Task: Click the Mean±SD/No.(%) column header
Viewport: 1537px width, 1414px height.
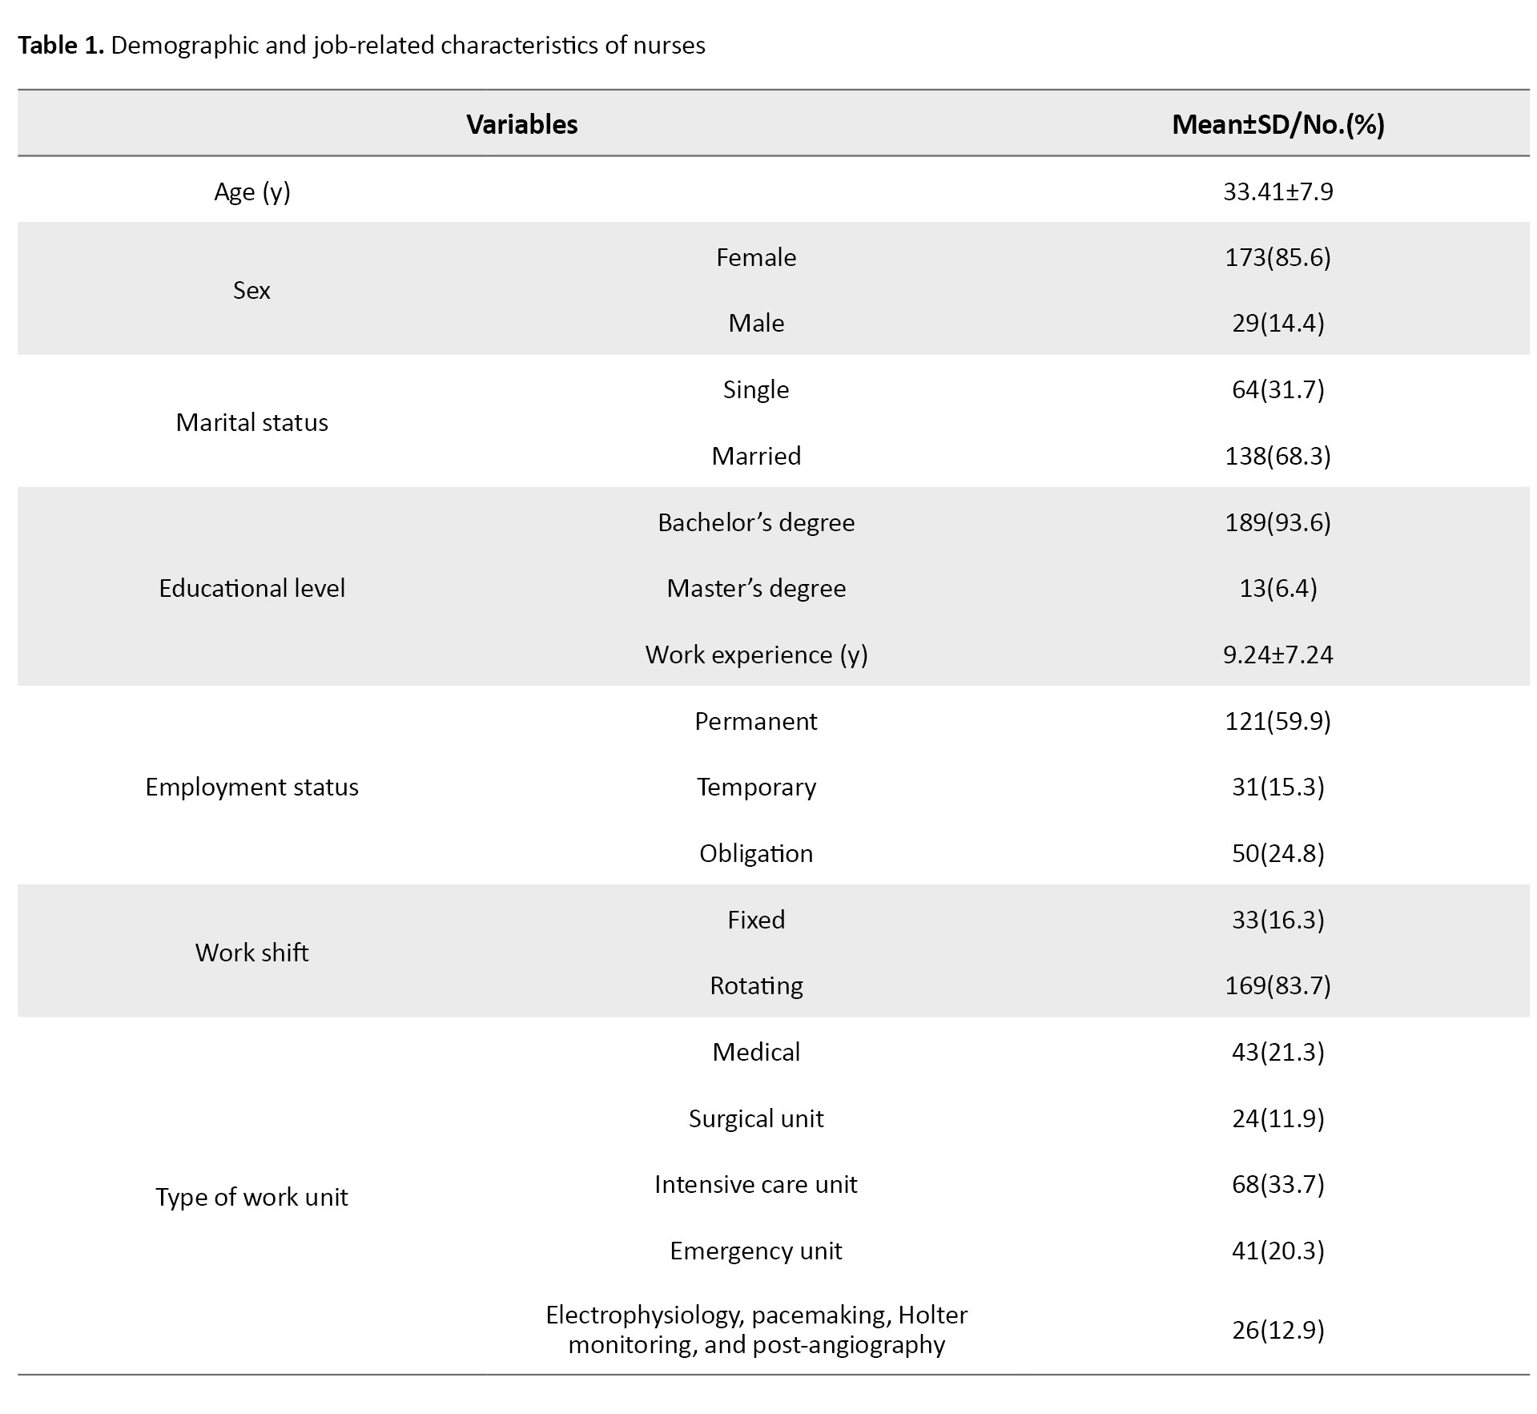Action: click(x=1277, y=124)
